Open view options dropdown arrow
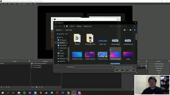170x95 pixels. (127, 30)
